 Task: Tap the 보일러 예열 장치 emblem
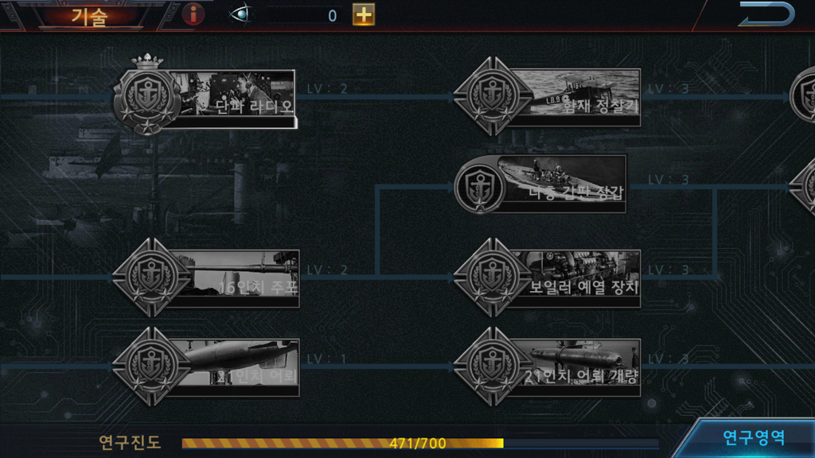coord(492,278)
